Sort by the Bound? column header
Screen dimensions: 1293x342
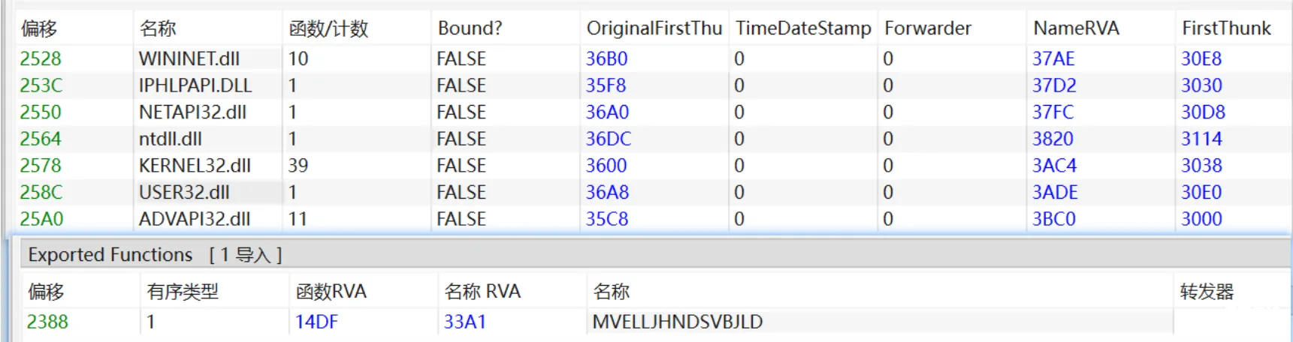click(x=470, y=28)
